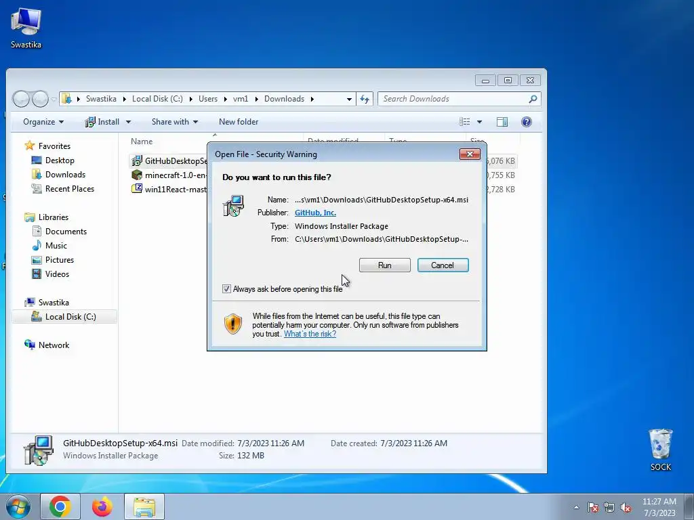
Task: Click Windows Explorer taskbar icon
Action: pos(144,506)
